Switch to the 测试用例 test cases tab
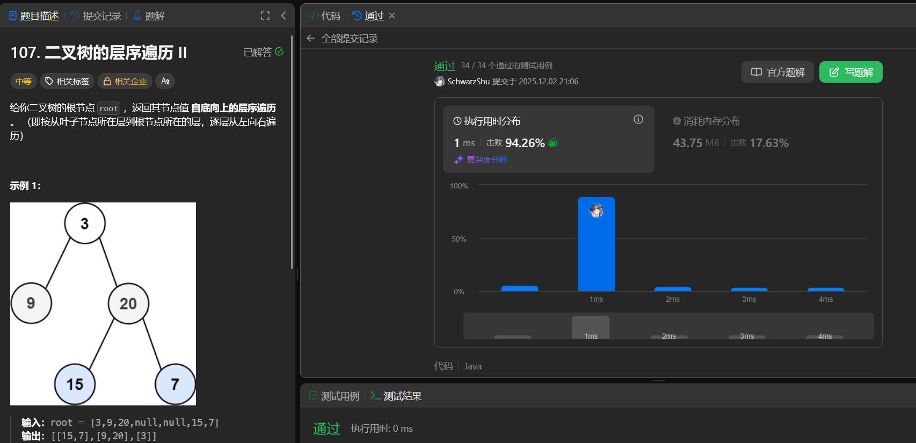This screenshot has width=916, height=443. tap(334, 396)
